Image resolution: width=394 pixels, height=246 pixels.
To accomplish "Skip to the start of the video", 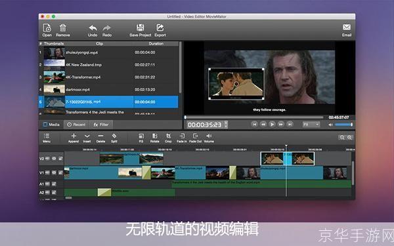I will (255, 124).
